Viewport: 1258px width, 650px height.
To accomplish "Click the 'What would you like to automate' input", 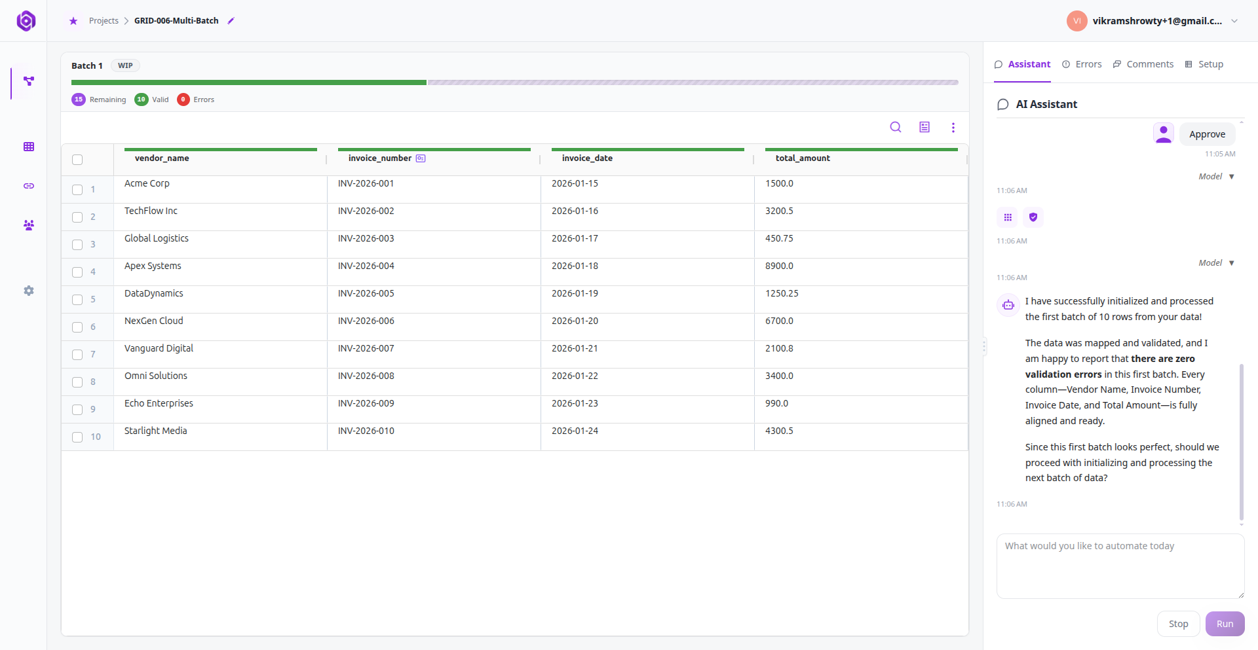I will [x=1120, y=566].
